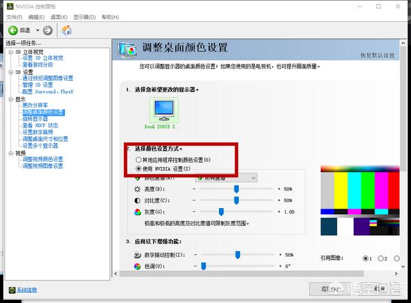Image resolution: width=411 pixels, height=303 pixels.
Task: Click the brightness plus sign
Action: click(x=279, y=189)
